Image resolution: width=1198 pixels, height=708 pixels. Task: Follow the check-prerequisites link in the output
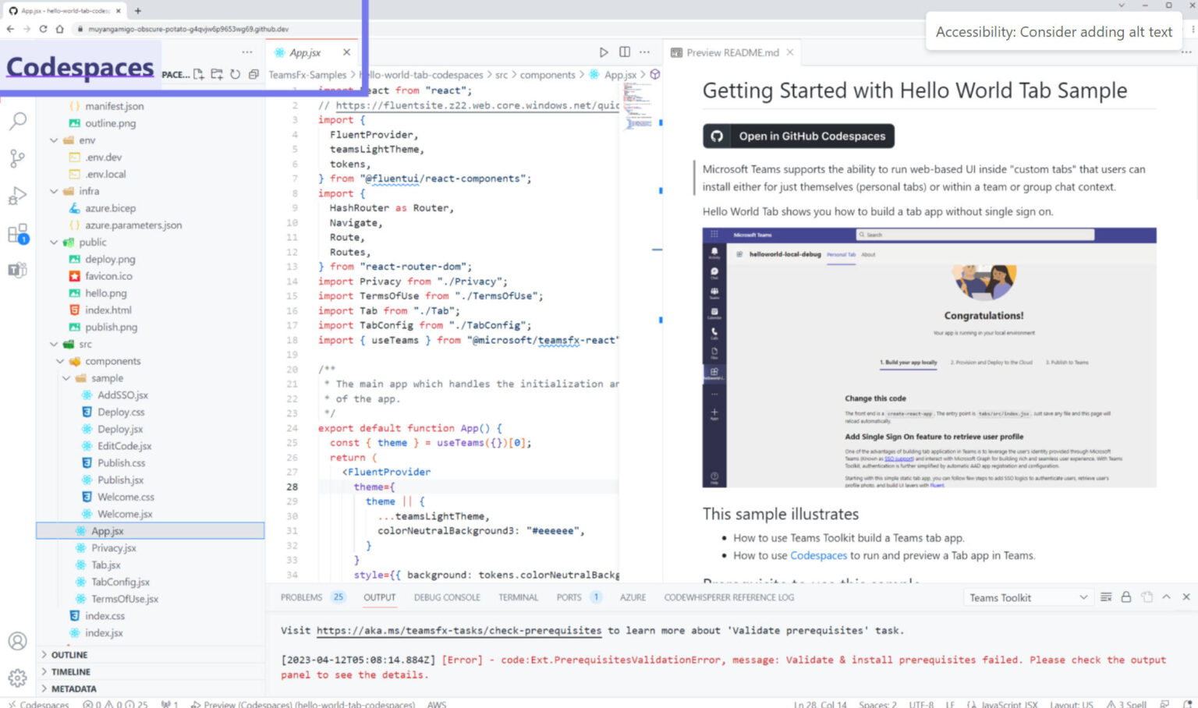(x=459, y=630)
